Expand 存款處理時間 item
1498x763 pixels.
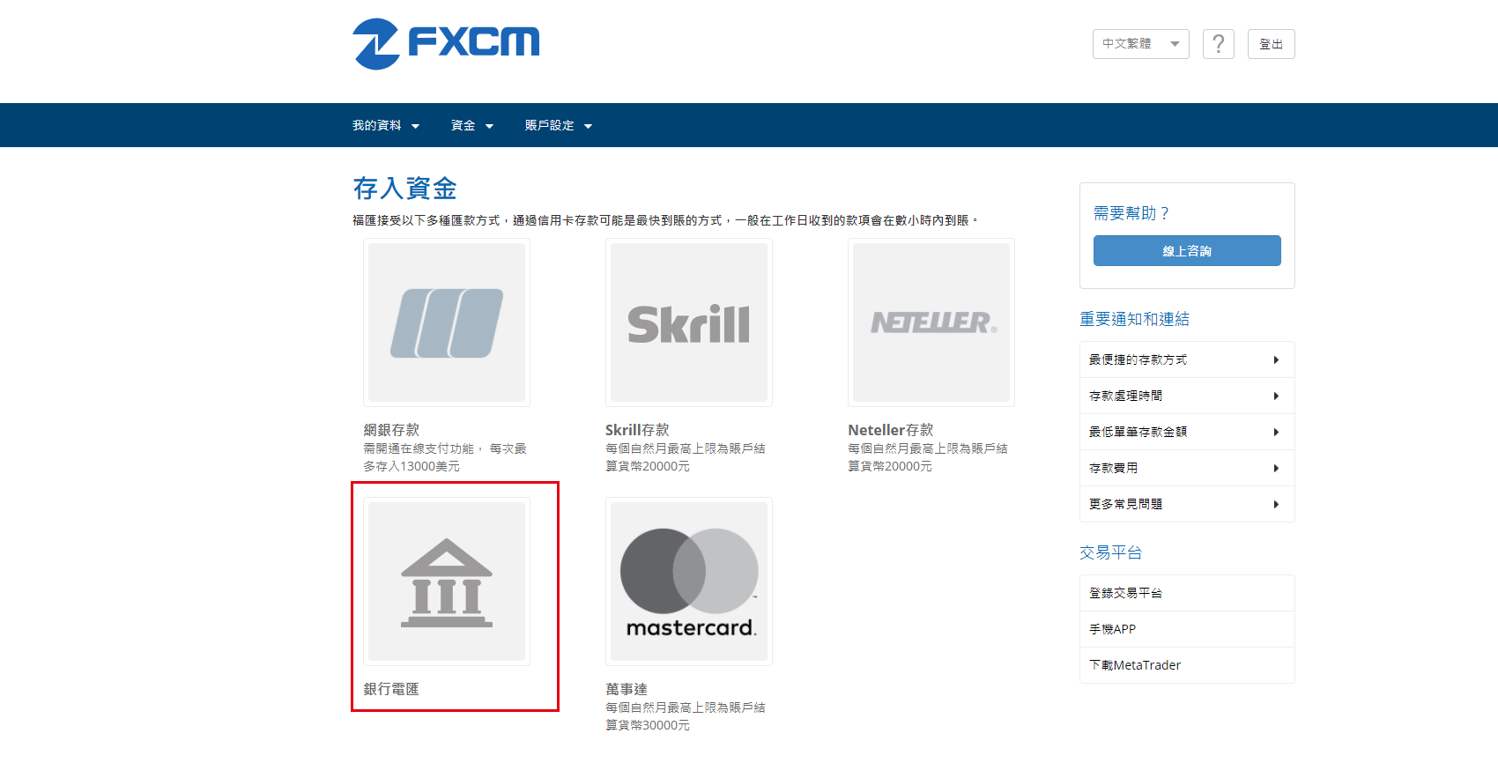click(1187, 396)
